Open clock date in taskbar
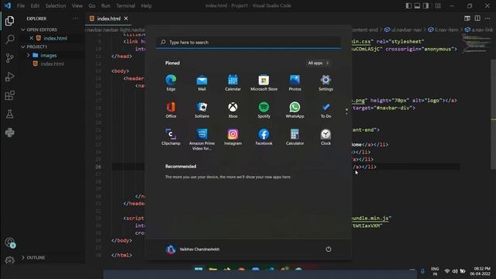 (x=480, y=271)
